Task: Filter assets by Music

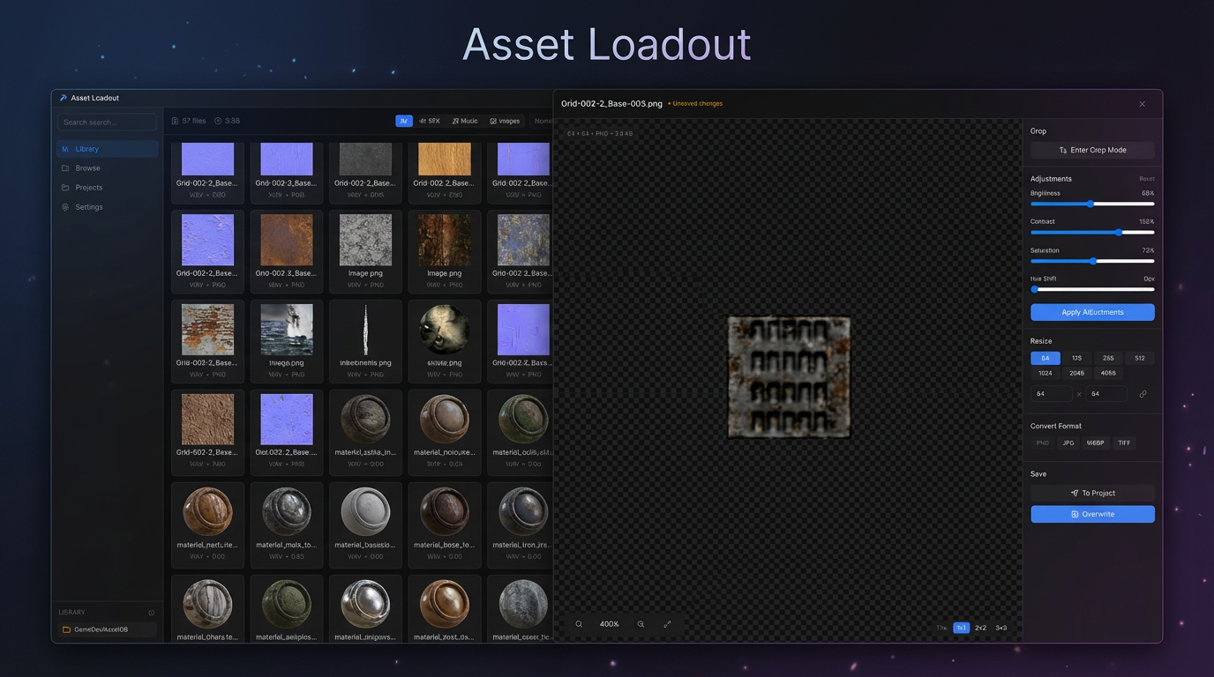Action: coord(465,121)
